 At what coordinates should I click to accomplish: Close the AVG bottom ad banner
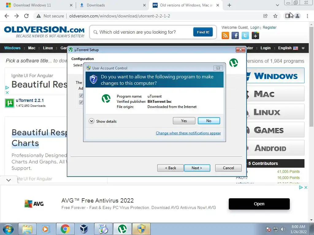pos(306,188)
